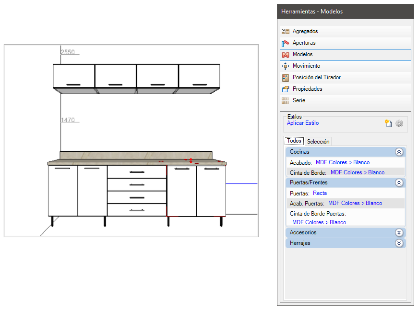
Task: Click the Cinta de Borde Puertas value
Action: [x=319, y=222]
